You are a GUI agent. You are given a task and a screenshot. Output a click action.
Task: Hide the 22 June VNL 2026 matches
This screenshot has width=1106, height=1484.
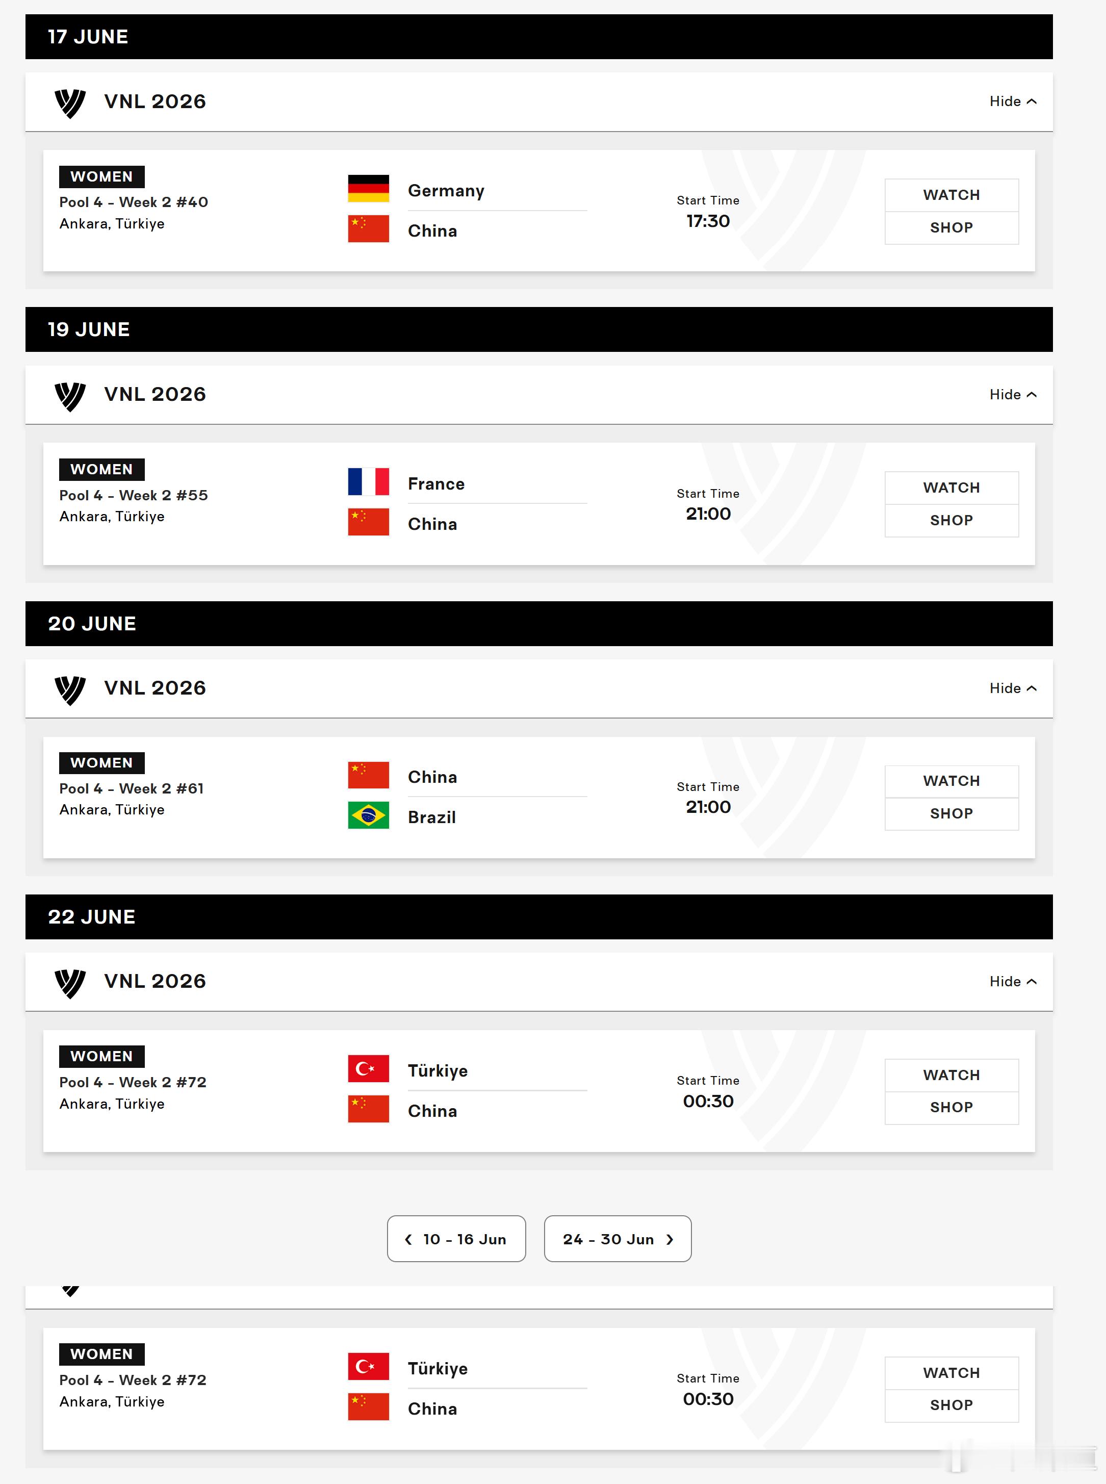pos(1012,981)
